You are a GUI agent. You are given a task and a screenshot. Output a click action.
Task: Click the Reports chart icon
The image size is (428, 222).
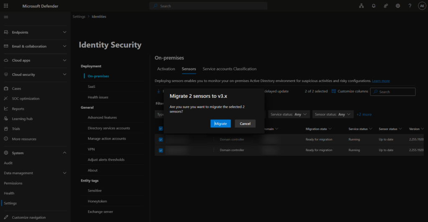pyautogui.click(x=6, y=109)
